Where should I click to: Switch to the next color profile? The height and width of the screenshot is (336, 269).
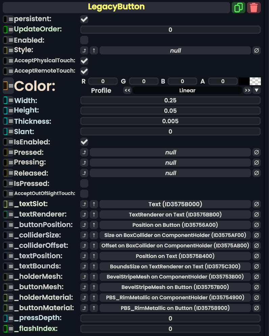247,91
